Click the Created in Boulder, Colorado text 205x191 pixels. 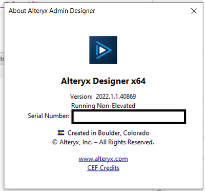pos(108,133)
